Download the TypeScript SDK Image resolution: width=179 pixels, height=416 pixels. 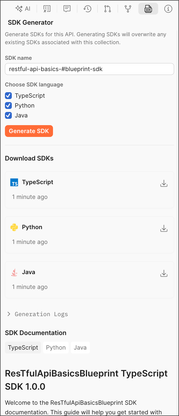(x=164, y=183)
